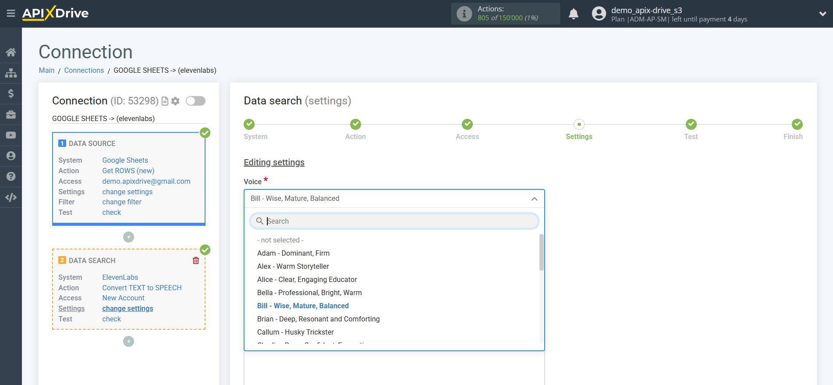833x385 pixels.
Task: Add a block after Data Search
Action: (128, 341)
